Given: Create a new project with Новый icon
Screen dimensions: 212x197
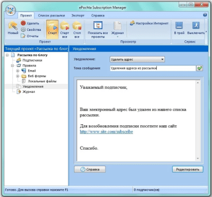Looking at the screenshot, I should click(x=13, y=28).
